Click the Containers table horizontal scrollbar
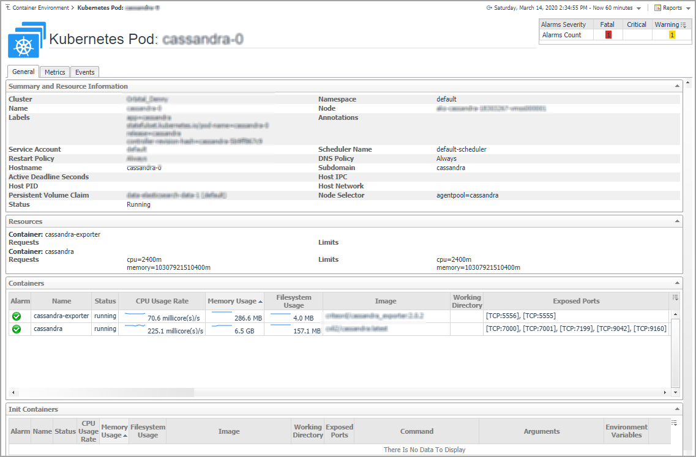Image resolution: width=696 pixels, height=457 pixels. click(x=104, y=392)
